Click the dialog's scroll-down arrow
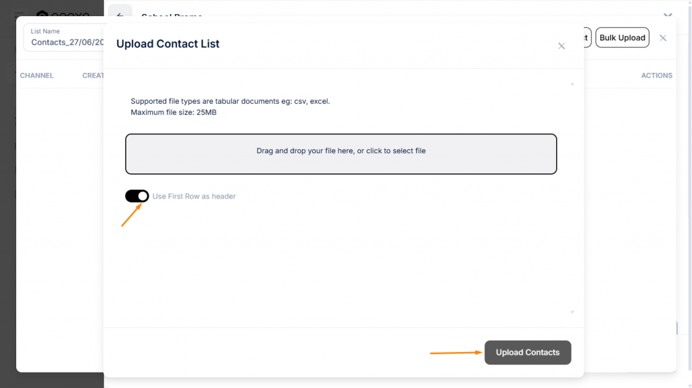The width and height of the screenshot is (692, 388). click(x=572, y=312)
